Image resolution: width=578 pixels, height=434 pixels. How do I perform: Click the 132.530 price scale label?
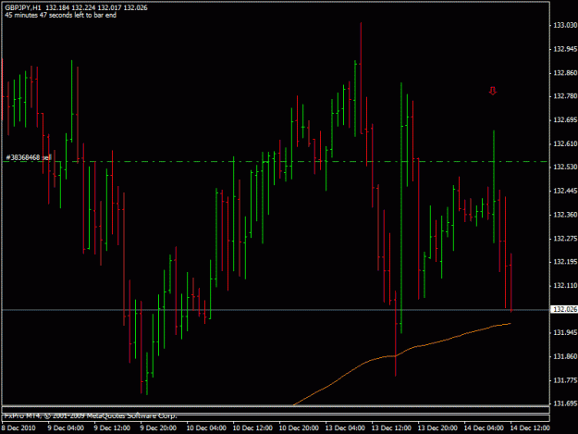[x=565, y=167]
